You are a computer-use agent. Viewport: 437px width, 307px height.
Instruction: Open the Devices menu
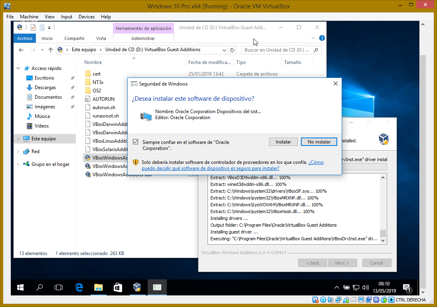point(87,17)
